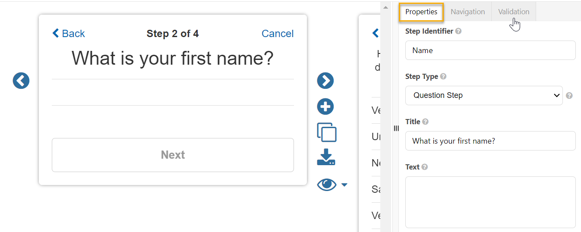Go to previous step with left arrow circle

pyautogui.click(x=21, y=81)
